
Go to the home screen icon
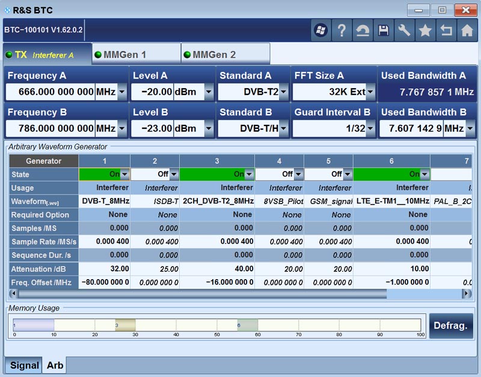tap(467, 31)
